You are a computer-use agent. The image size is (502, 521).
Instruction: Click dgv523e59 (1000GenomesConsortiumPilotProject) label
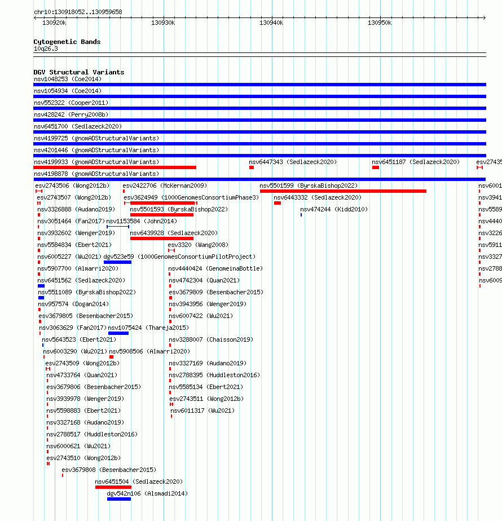click(179, 257)
